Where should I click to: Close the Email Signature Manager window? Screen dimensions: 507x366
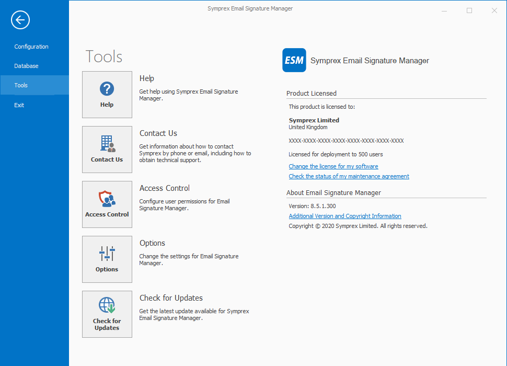(494, 10)
